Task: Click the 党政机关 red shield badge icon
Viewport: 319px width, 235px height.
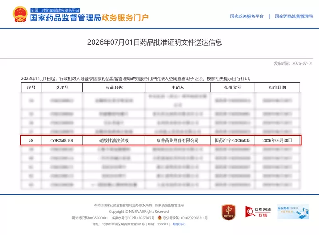Action: coord(228,212)
